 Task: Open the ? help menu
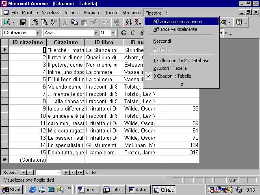point(166,13)
